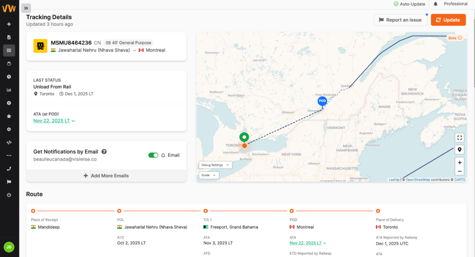Expand the sidebar with double-chevron button
The width and height of the screenshot is (475, 257).
pos(26,8)
